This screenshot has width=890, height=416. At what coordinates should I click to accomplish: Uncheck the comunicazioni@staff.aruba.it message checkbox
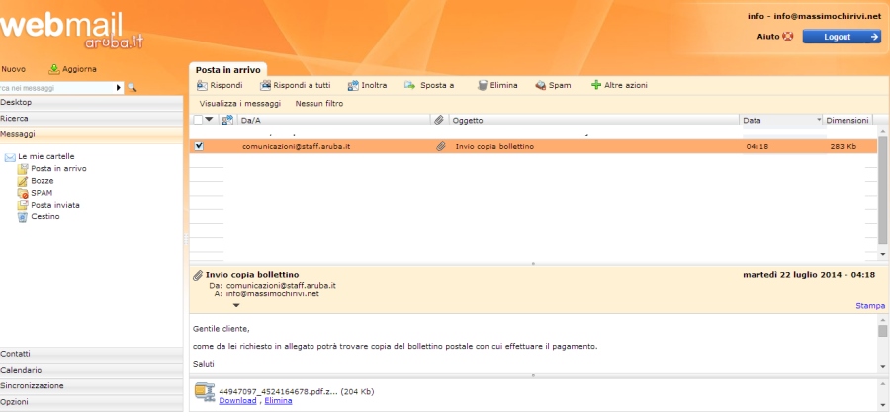[x=199, y=146]
